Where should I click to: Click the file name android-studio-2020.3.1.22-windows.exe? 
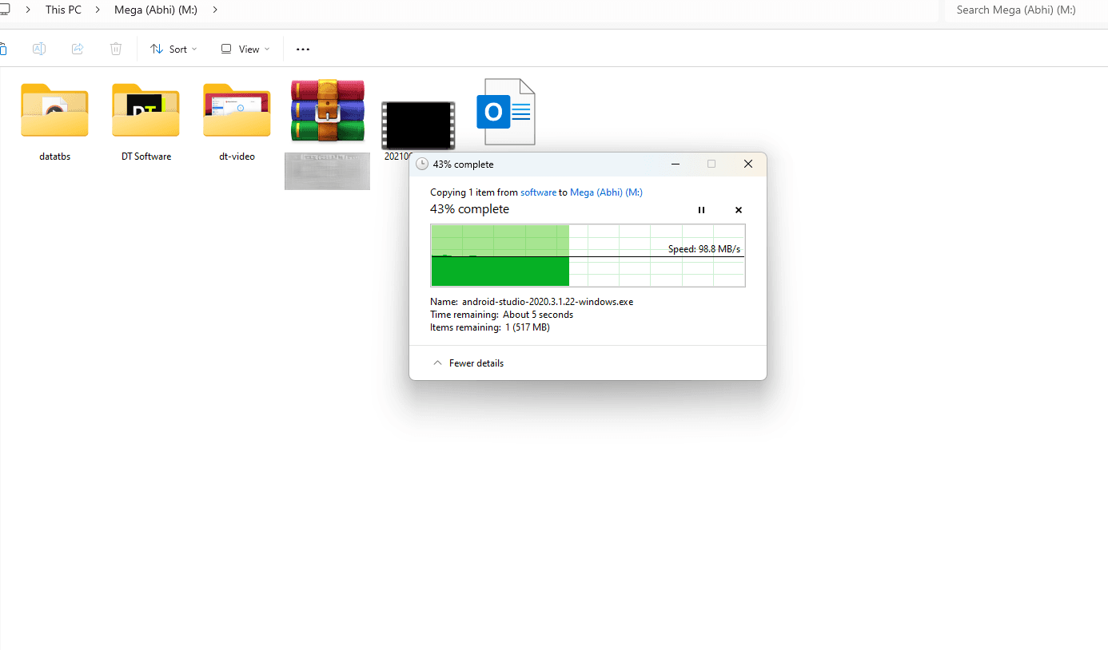coord(548,302)
